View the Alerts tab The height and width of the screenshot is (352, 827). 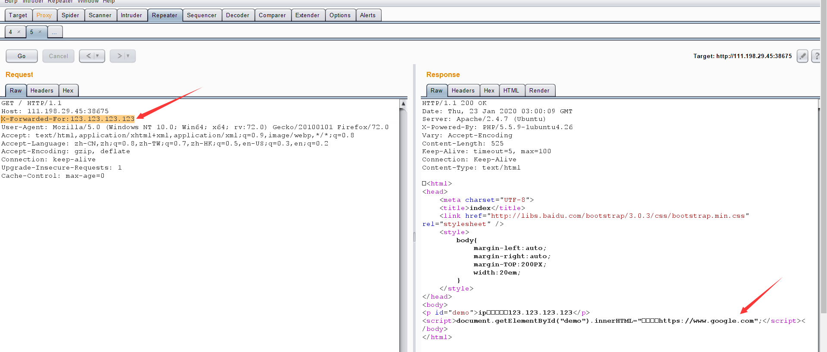(x=368, y=15)
